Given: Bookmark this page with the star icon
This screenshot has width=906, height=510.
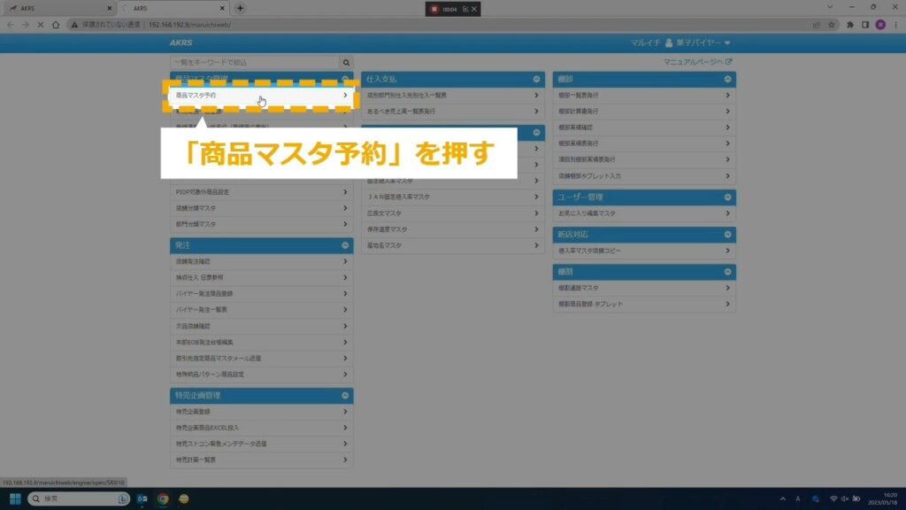Looking at the screenshot, I should tap(830, 25).
